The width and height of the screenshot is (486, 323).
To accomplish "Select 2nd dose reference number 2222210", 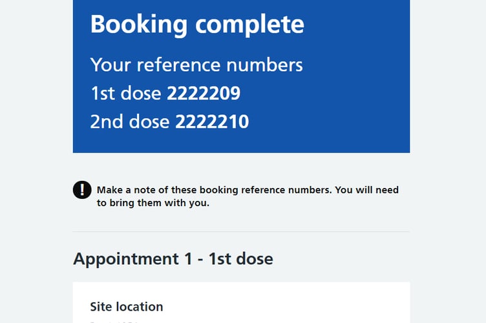I will (213, 121).
